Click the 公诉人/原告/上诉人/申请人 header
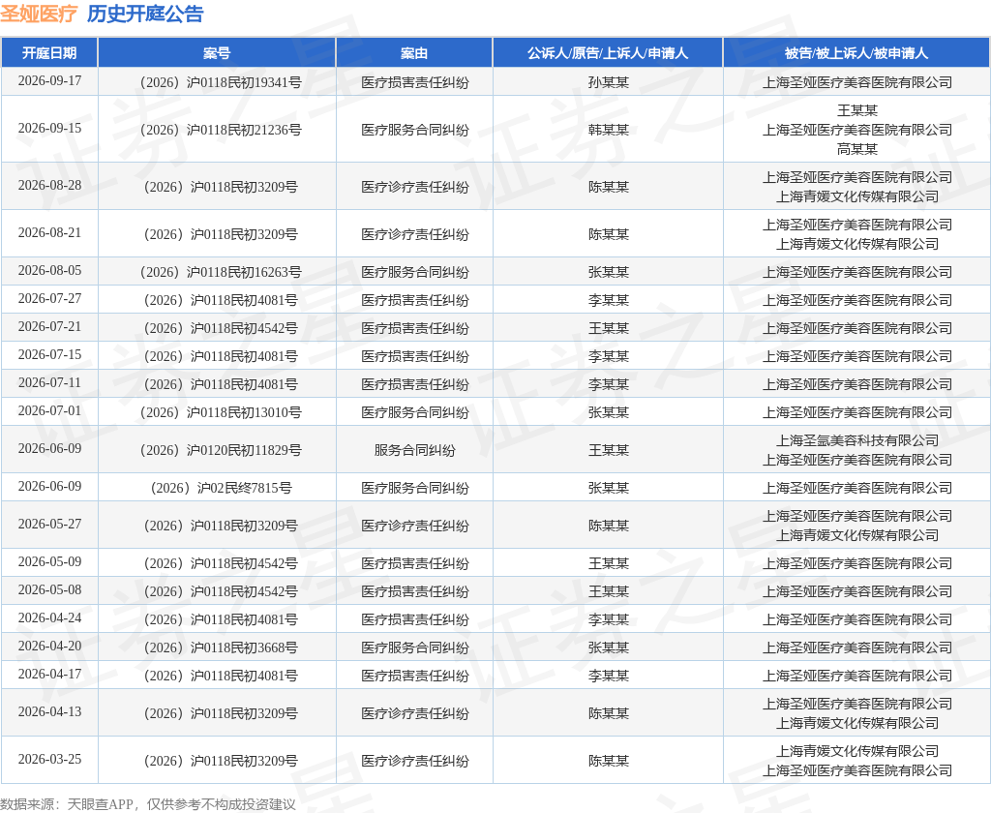This screenshot has width=991, height=813. coord(608,53)
